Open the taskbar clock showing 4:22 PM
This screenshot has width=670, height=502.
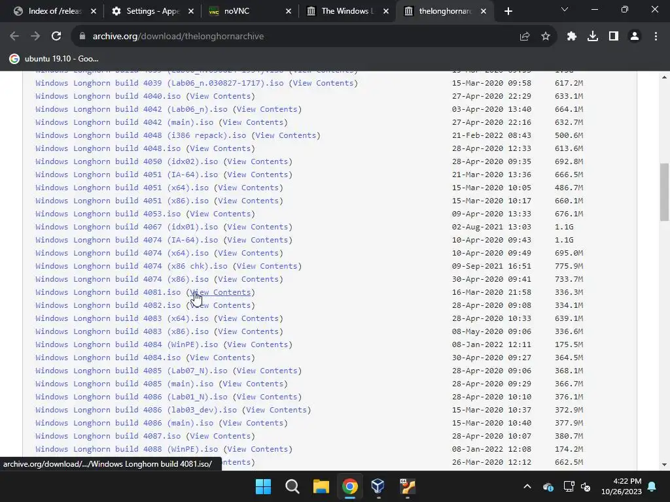(622, 486)
